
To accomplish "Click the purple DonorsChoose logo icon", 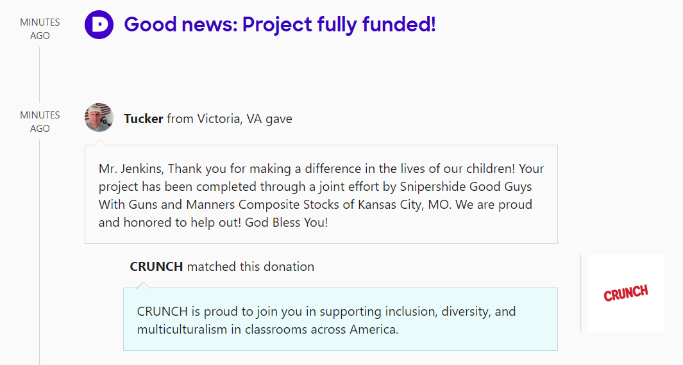I will (99, 25).
